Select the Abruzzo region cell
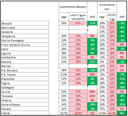This screenshot has height=116, width=128. pos(25,23)
